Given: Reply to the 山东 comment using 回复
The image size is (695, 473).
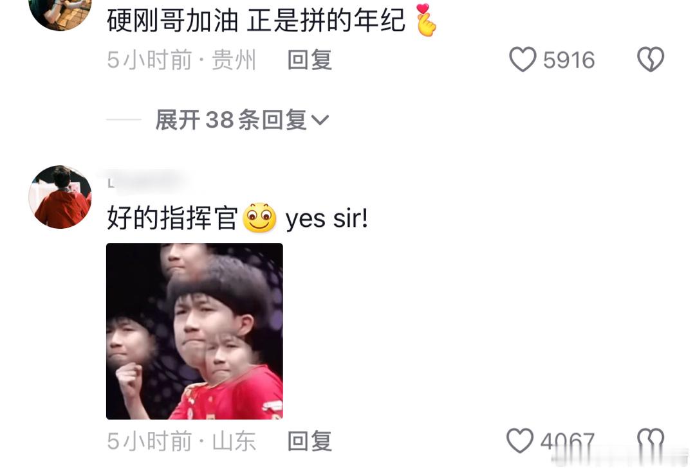Looking at the screenshot, I should pos(310,441).
